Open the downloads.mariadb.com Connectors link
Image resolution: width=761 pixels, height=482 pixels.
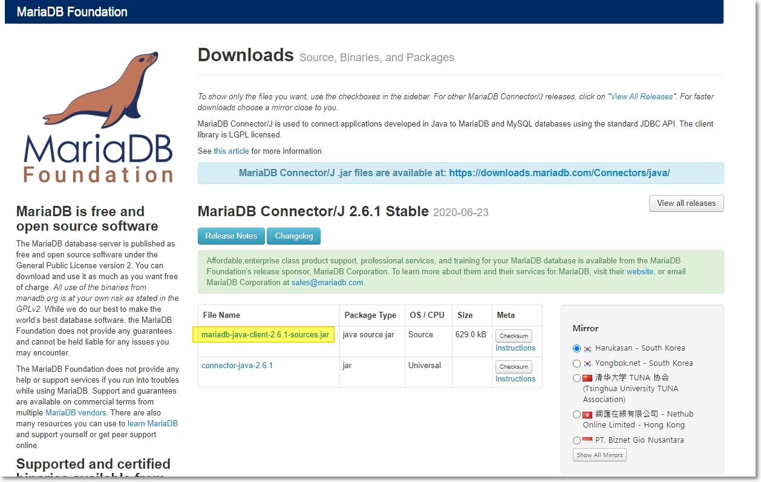tap(559, 173)
